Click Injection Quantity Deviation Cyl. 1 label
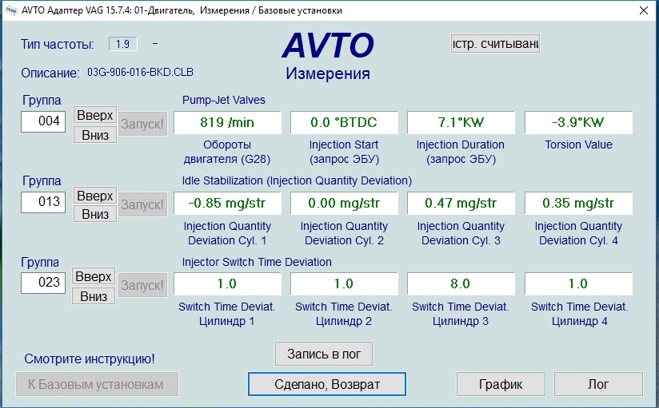Image resolution: width=659 pixels, height=408 pixels. (227, 233)
